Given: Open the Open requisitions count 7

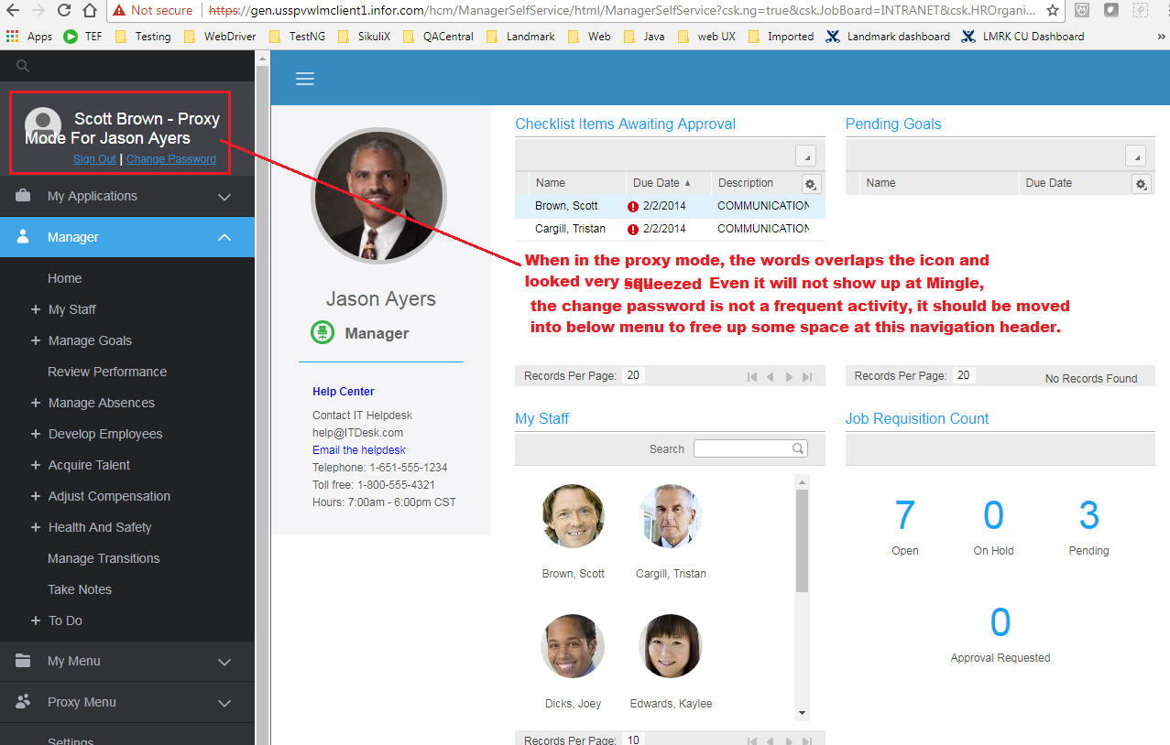Looking at the screenshot, I should (x=905, y=516).
